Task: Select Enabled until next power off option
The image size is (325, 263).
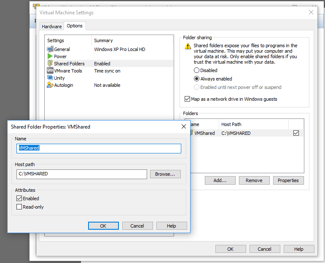Action: (x=196, y=87)
